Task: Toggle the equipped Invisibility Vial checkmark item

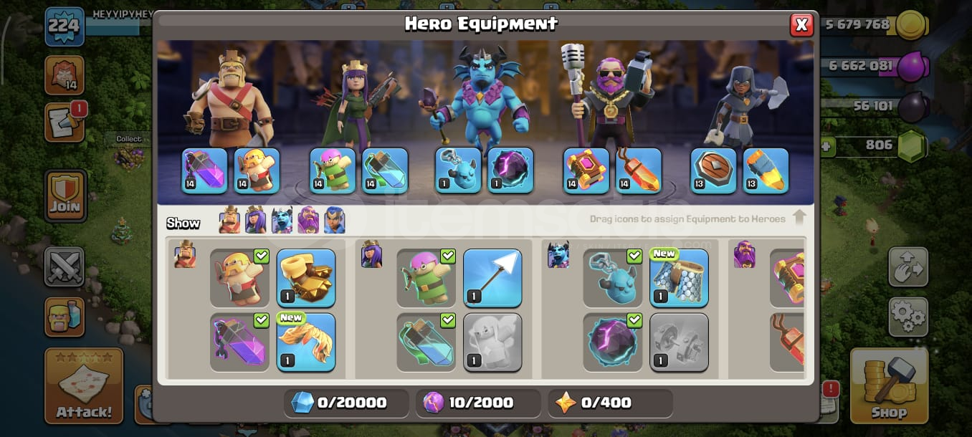Action: [x=427, y=342]
